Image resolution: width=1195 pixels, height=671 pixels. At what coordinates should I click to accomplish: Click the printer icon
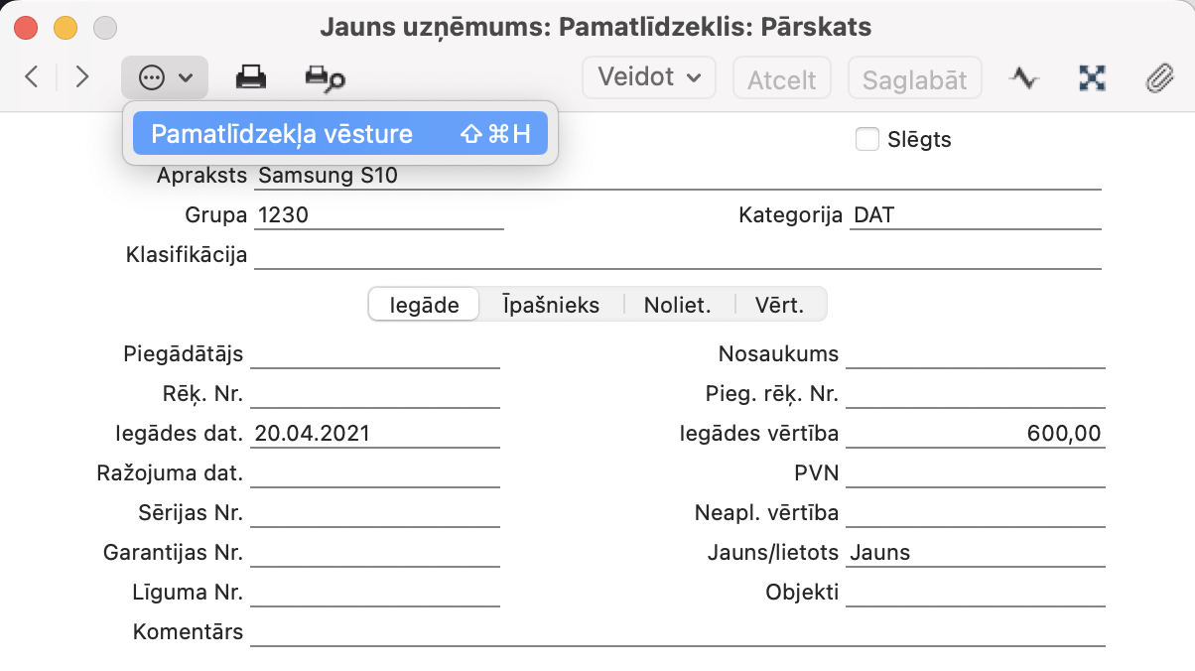[x=250, y=77]
